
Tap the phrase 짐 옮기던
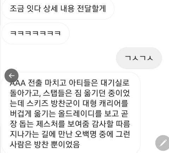point(90,93)
